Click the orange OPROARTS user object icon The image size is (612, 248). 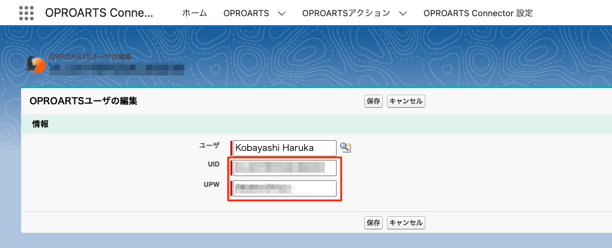(x=37, y=64)
